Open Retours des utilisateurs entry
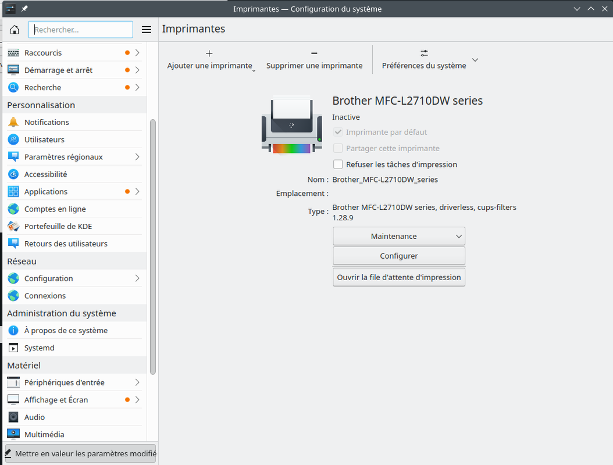Image resolution: width=613 pixels, height=465 pixels. click(x=74, y=244)
